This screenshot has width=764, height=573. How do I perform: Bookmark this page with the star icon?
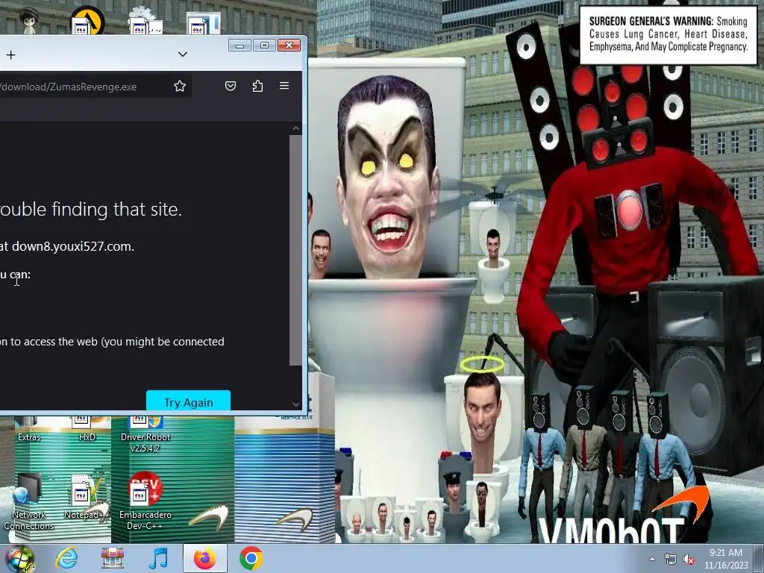(x=180, y=87)
